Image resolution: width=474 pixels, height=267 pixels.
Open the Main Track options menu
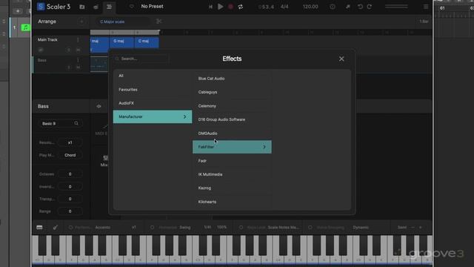[78, 39]
